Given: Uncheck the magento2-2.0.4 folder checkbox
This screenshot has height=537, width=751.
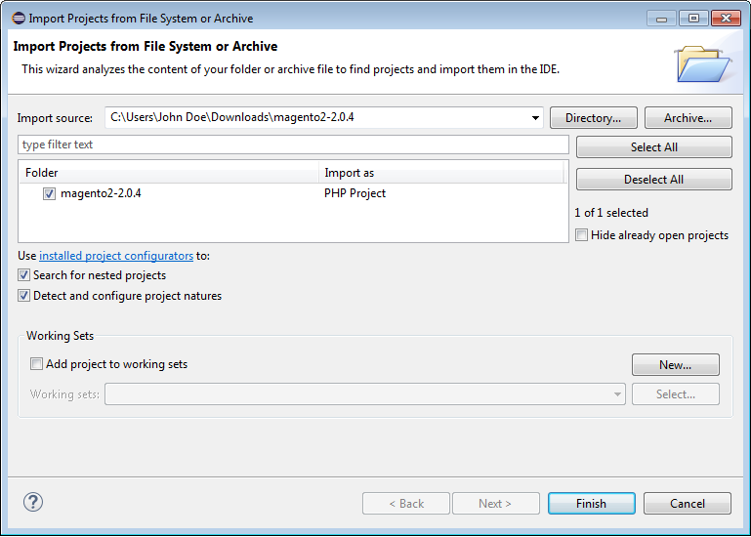Looking at the screenshot, I should [x=49, y=193].
